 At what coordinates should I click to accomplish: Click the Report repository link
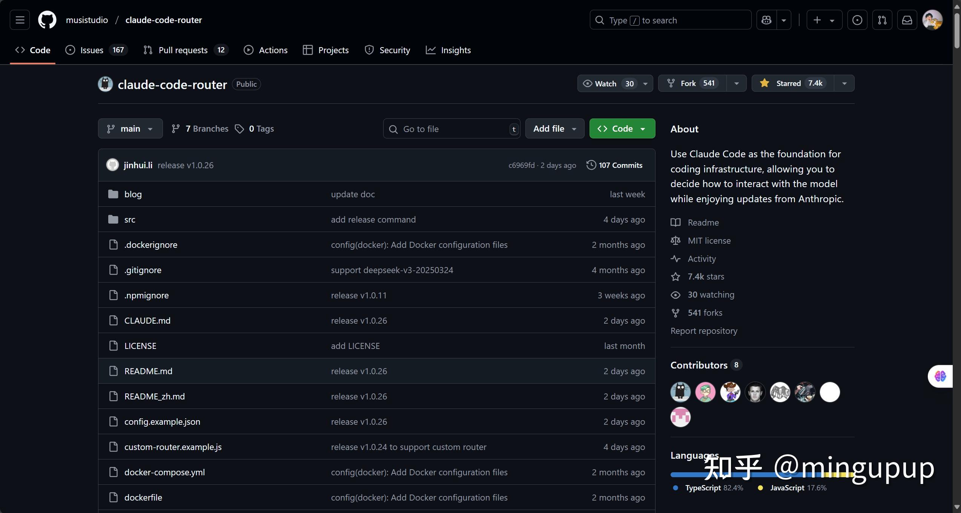[704, 331]
